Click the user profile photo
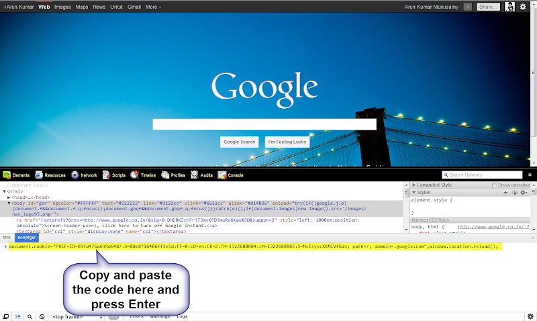Image resolution: width=537 pixels, height=321 pixels. 509,7
